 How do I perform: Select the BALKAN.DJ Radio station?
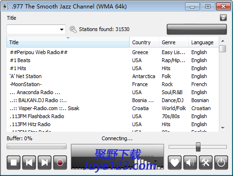point(112,100)
